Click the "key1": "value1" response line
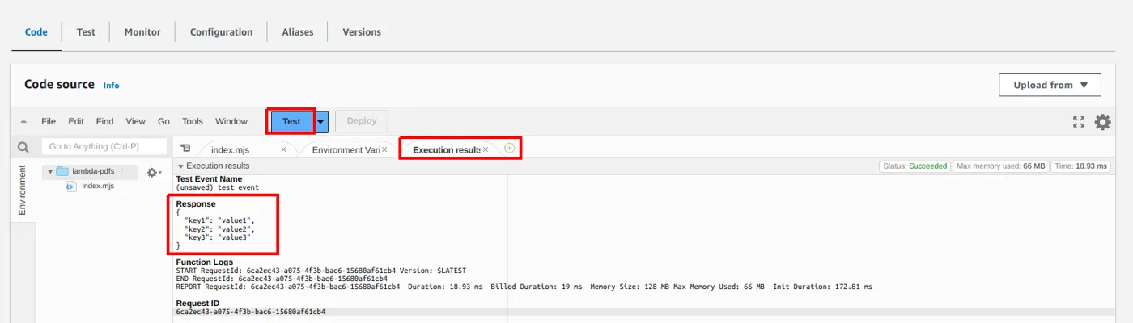This screenshot has width=1133, height=323. 220,220
